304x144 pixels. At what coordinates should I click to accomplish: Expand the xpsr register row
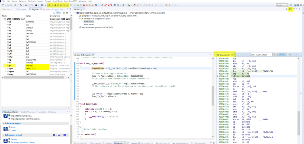5,69
